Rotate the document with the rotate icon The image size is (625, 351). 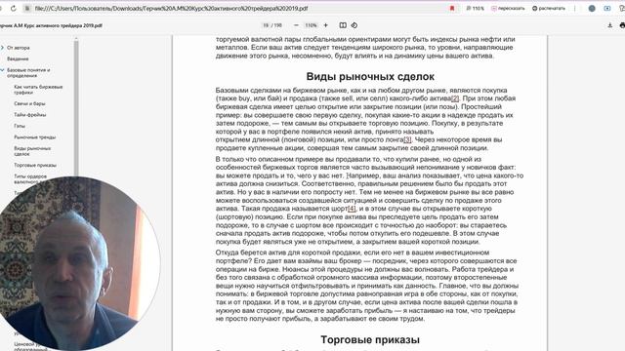[354, 25]
